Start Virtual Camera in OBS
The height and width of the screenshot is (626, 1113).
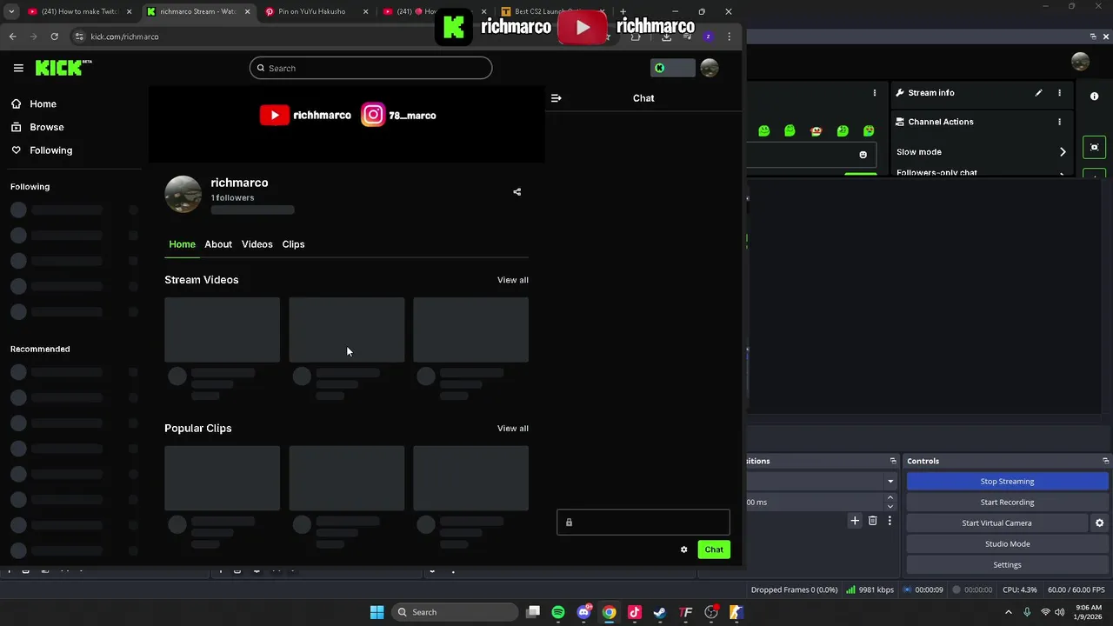pyautogui.click(x=996, y=523)
